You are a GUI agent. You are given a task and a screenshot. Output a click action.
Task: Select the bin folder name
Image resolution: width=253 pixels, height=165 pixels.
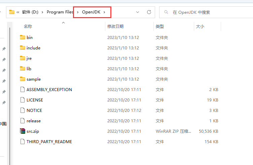(x=30, y=37)
